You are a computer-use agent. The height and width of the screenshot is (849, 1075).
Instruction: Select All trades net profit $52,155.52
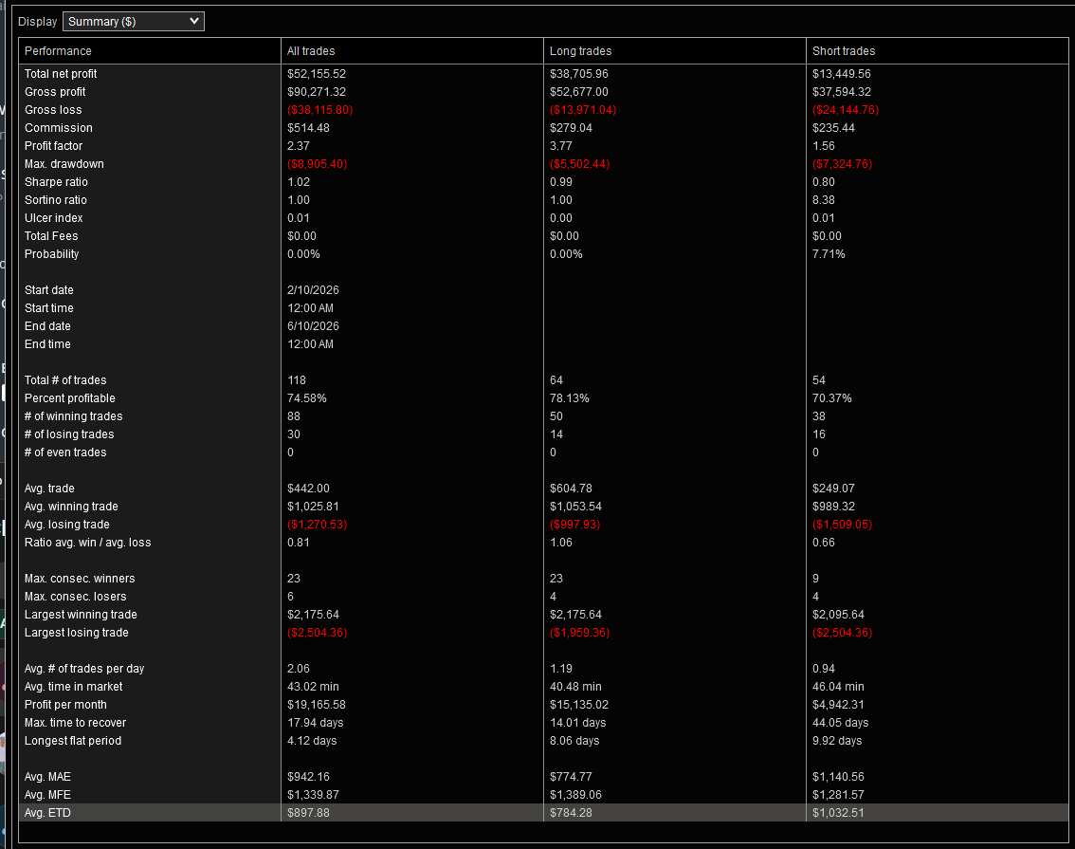point(316,73)
